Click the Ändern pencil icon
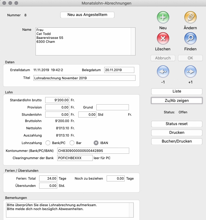 190,17
